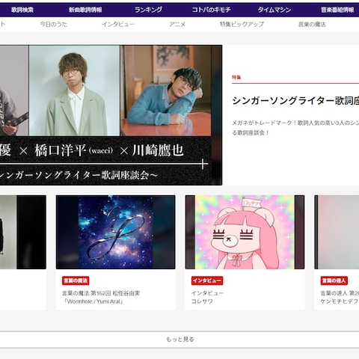Select アニメ sub-tab
Screen dimensions: 359x359
(177, 24)
